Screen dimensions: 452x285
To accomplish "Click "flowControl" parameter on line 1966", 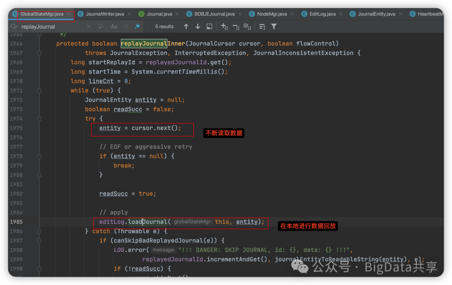I will [316, 44].
